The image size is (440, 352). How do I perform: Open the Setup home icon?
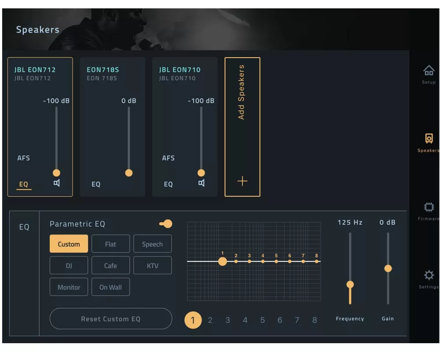tap(429, 71)
